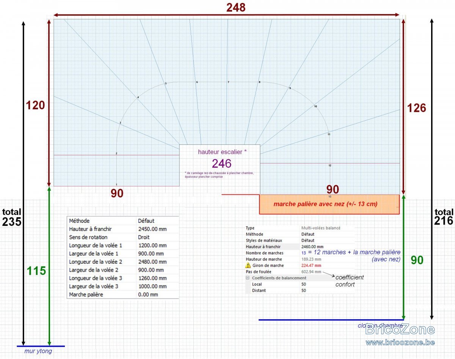Click the Nombre de marches value 13
Image resolution: width=455 pixels, height=359 pixels.
[303, 253]
